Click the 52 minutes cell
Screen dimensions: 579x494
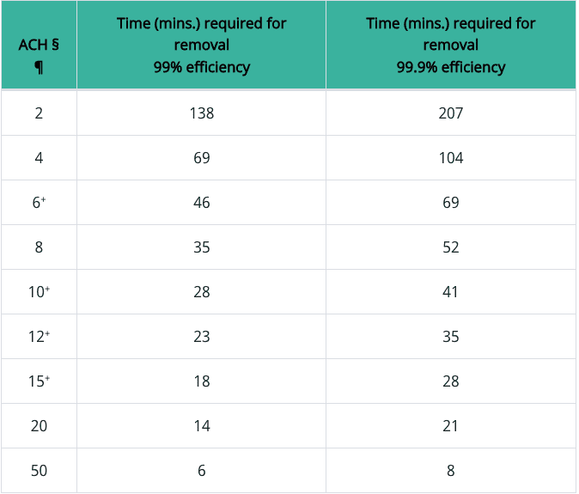[x=450, y=247]
